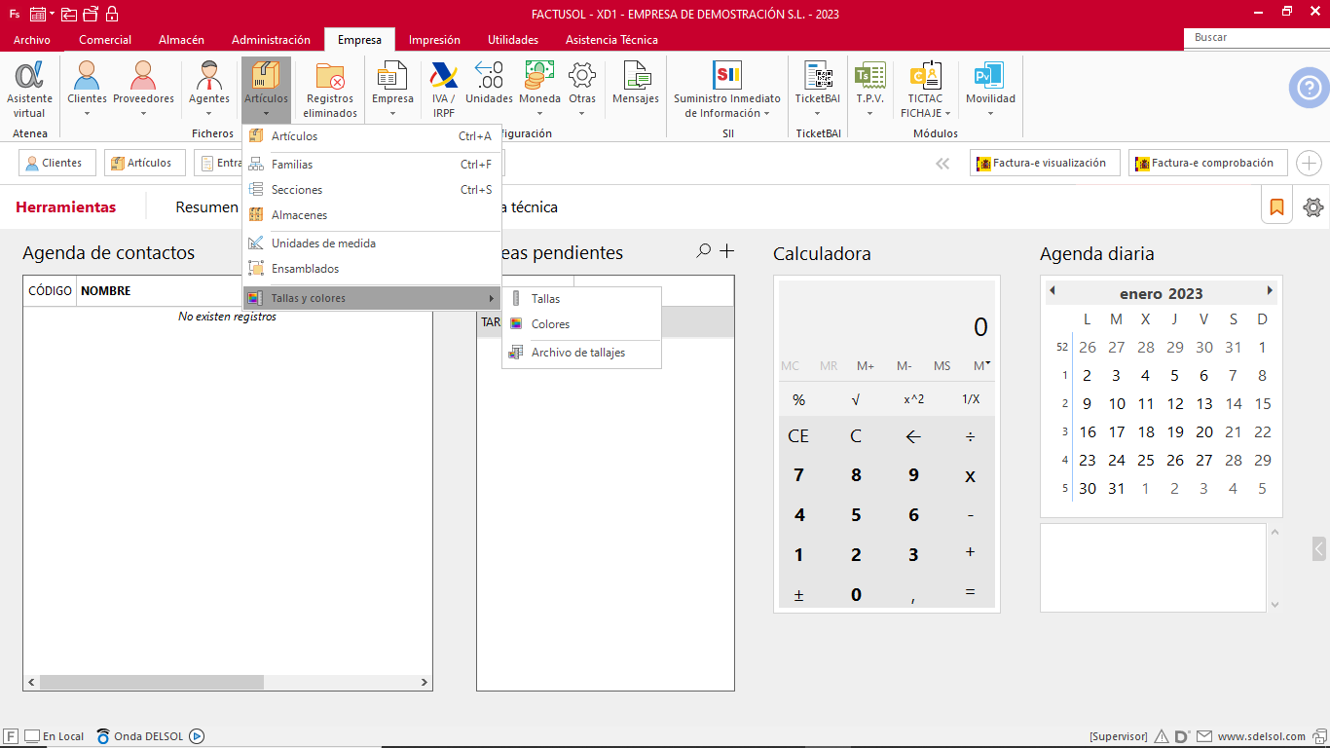Viewport: 1330px width, 748px height.
Task: Click the Buscar search field
Action: (1256, 37)
